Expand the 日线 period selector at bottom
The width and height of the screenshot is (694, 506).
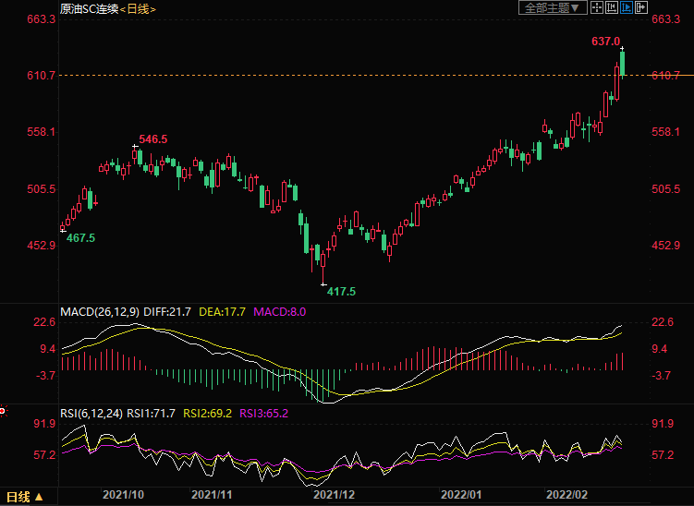[x=25, y=498]
